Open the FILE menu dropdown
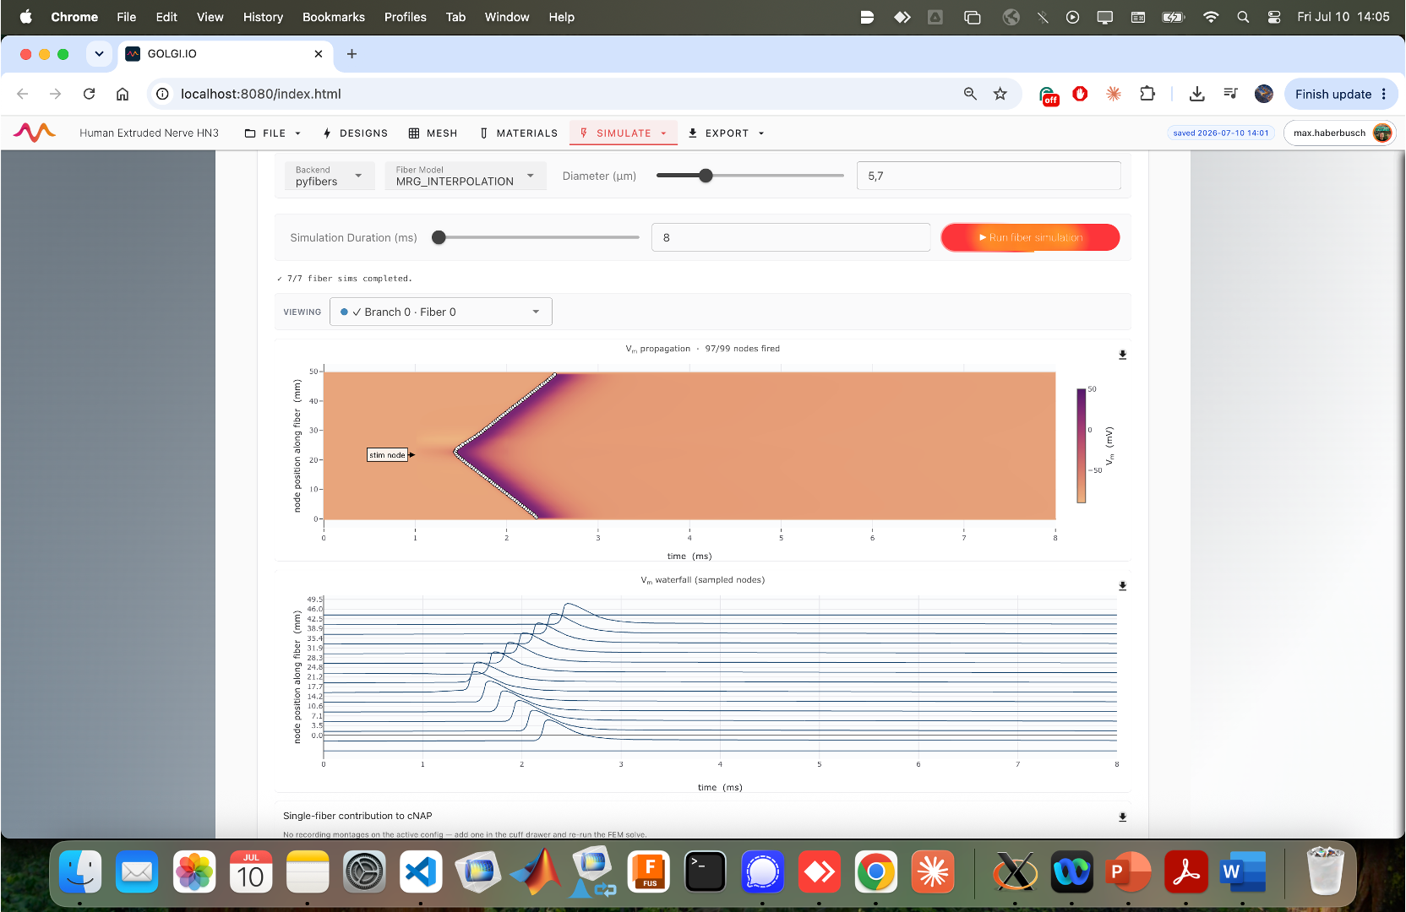This screenshot has width=1406, height=912. click(x=272, y=133)
